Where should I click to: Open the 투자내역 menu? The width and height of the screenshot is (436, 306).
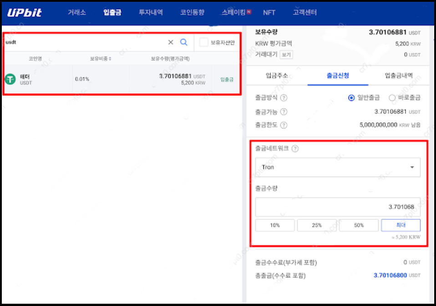(151, 12)
